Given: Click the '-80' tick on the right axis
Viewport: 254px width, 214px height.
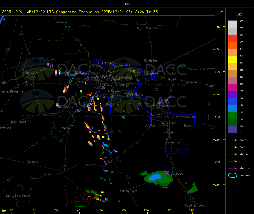Looking at the screenshot, I should click(x=218, y=27).
